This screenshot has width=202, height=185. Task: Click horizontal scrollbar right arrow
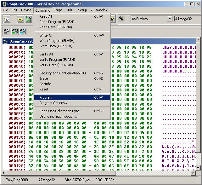pyautogui.click(x=193, y=173)
